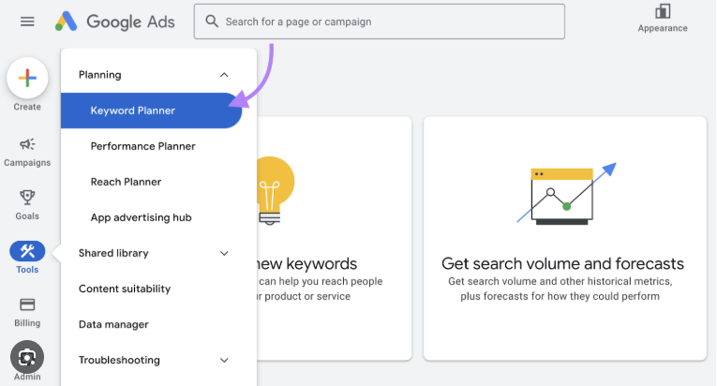Select Keyword Planner menu item
The image size is (717, 386).
click(x=151, y=111)
